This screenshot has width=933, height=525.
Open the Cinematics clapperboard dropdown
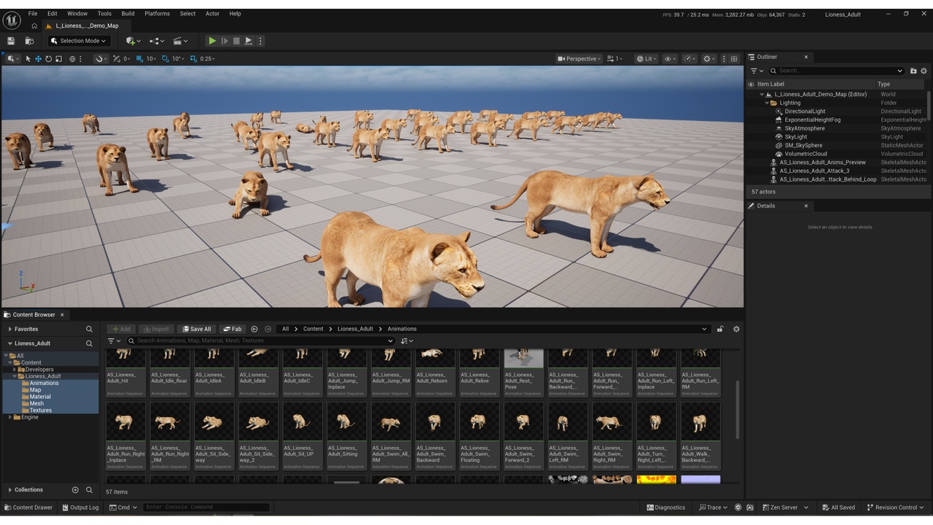[x=180, y=41]
